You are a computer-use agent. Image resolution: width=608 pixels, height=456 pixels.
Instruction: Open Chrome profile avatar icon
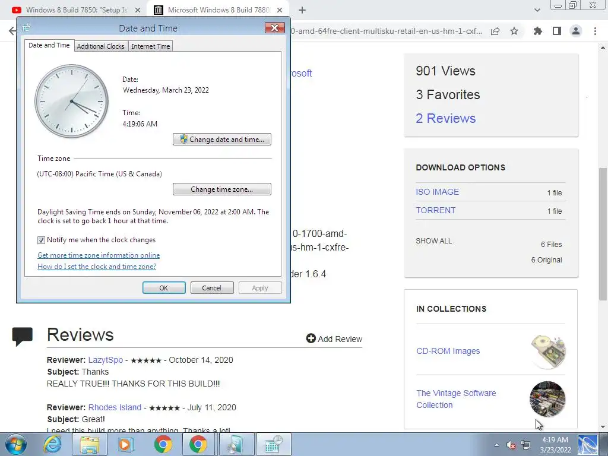[x=576, y=31]
